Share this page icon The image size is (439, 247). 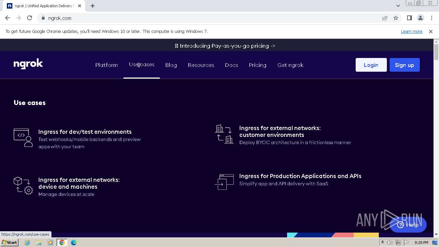coord(385,18)
